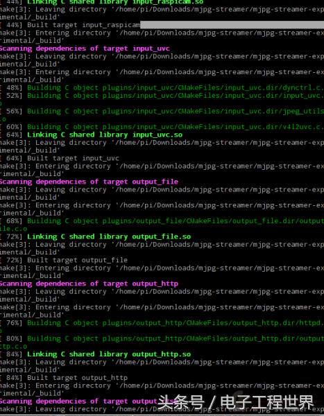Click the 'Built target input_raspicam' line
The image size is (324, 416).
point(70,25)
